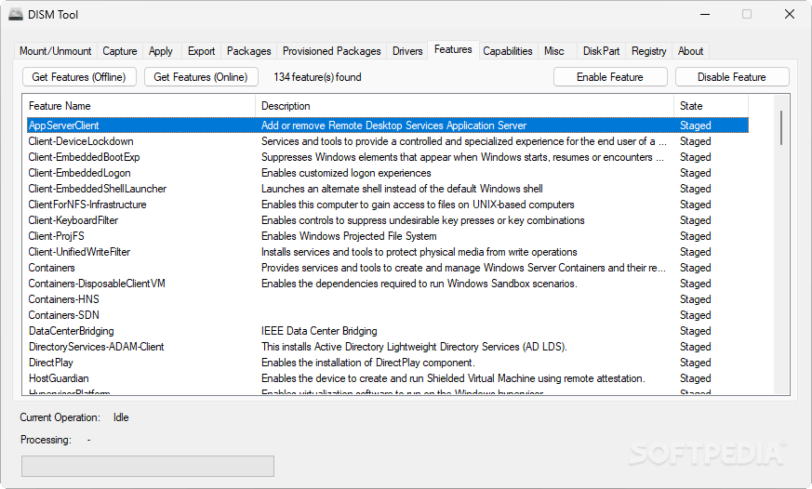This screenshot has width=812, height=489.
Task: Open the Provisioned Packages tab
Action: [x=331, y=51]
